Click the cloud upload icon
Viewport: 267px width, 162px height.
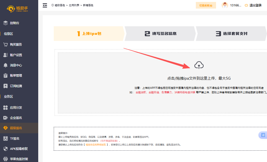point(199,65)
